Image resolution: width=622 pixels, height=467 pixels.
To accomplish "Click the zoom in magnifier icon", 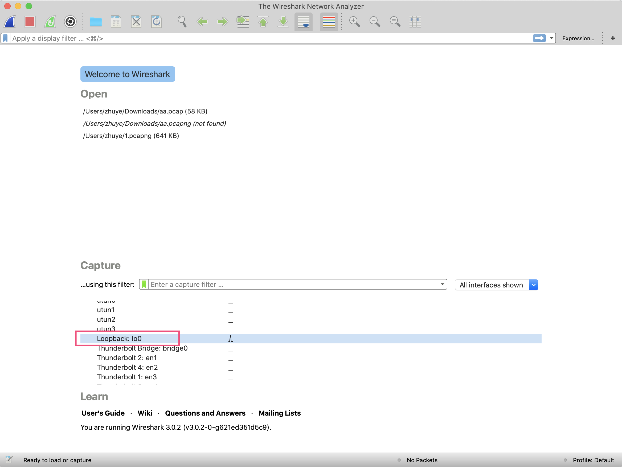I will [354, 21].
